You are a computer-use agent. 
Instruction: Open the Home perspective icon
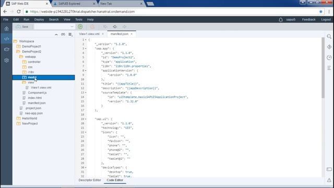point(6,28)
